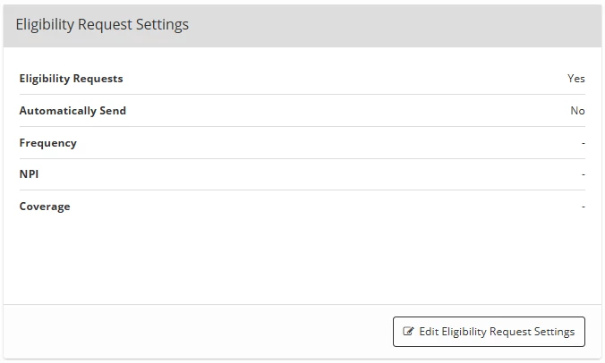This screenshot has height=363, width=605.
Task: Click the dash value beside Coverage
Action: 584,207
